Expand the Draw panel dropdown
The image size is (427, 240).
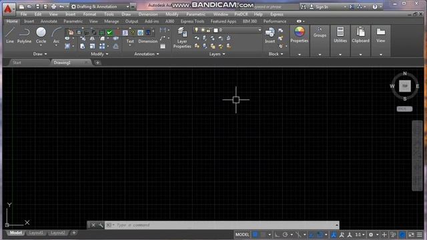[40, 54]
